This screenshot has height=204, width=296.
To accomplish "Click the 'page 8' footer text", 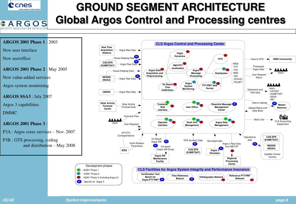I will pos(282,200).
